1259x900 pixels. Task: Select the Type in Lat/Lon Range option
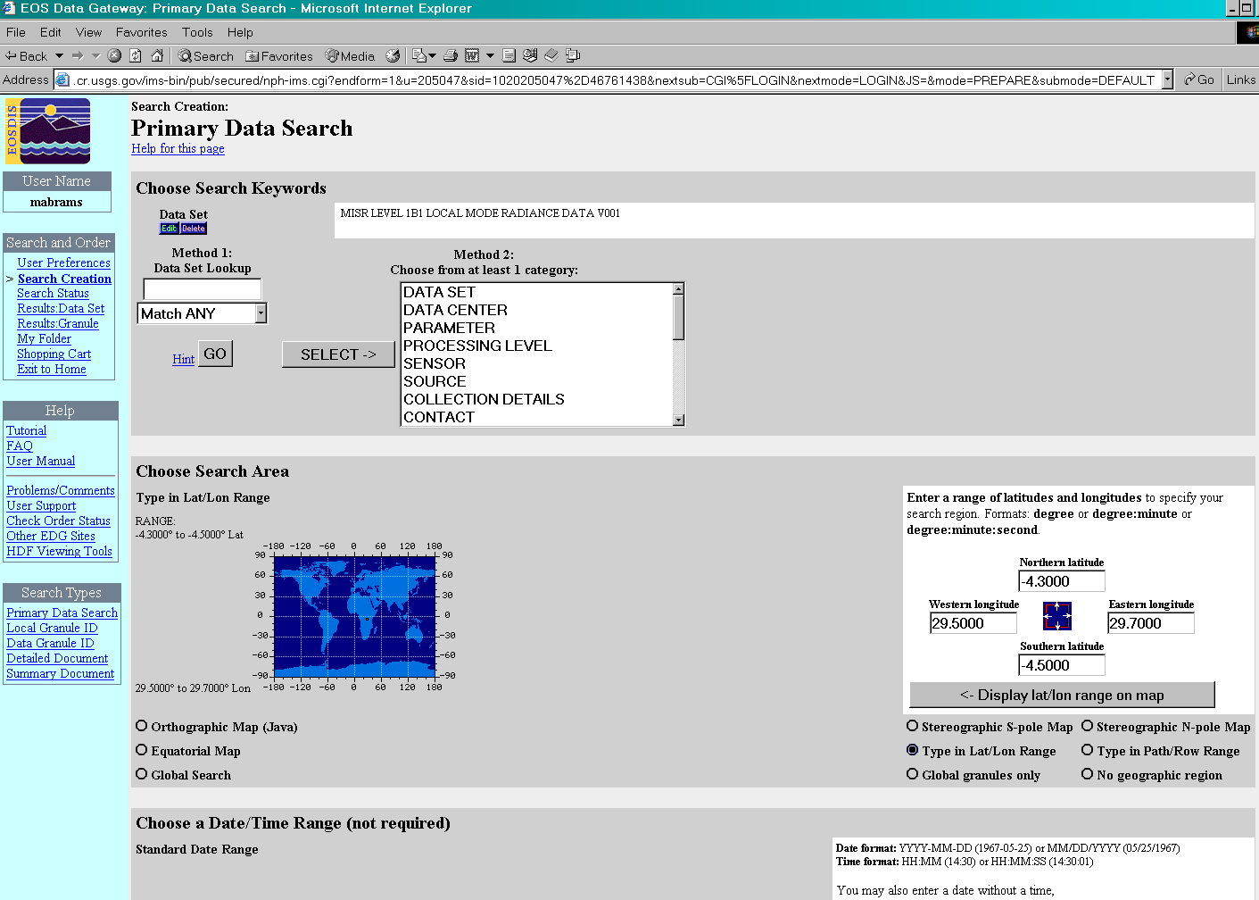912,750
